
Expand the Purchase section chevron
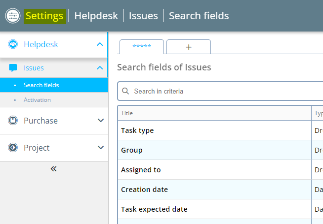coord(100,121)
